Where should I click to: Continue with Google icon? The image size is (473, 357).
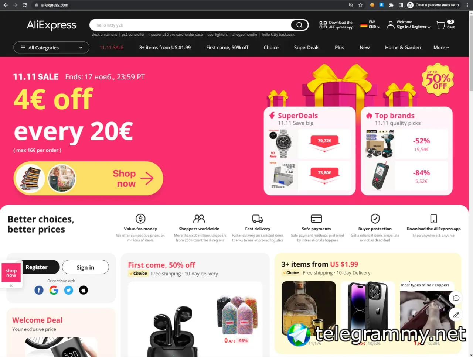[54, 290]
